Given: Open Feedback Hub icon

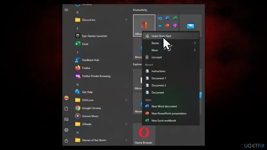Looking at the screenshot, I should (78, 60).
